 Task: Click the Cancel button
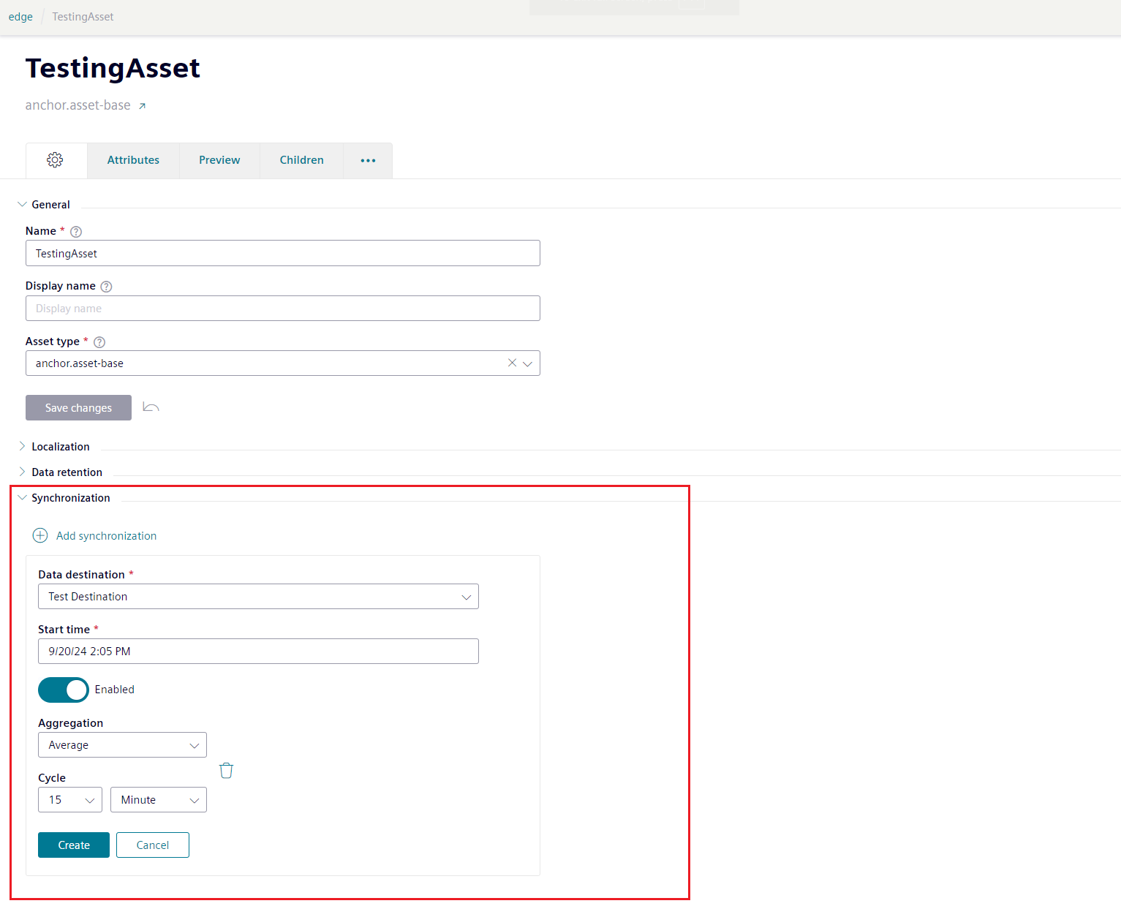point(153,845)
